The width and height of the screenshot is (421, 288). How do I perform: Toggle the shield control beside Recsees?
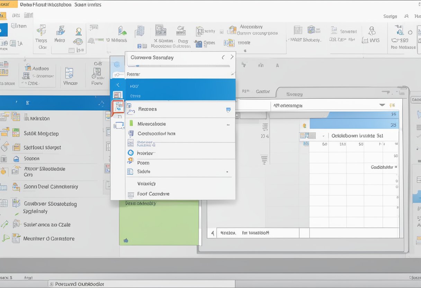pyautogui.click(x=228, y=109)
